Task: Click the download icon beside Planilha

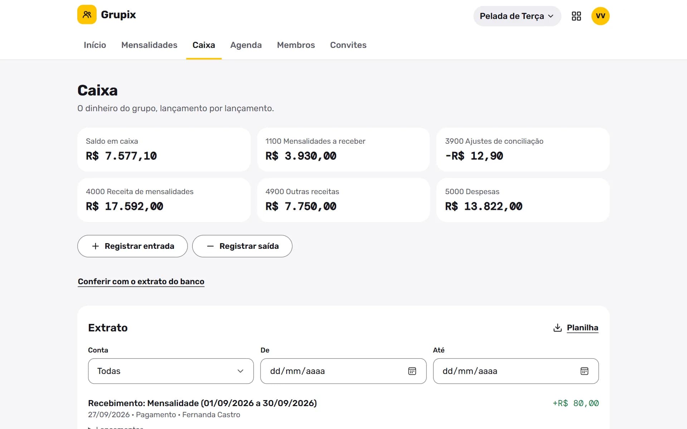Action: [x=557, y=327]
